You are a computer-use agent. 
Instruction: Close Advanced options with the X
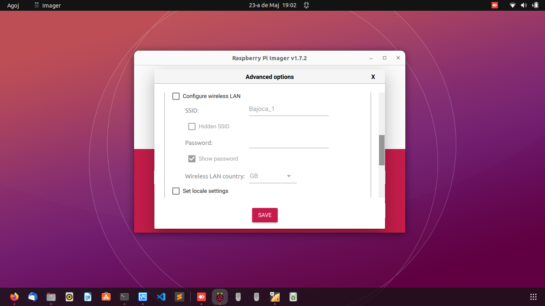tap(373, 77)
